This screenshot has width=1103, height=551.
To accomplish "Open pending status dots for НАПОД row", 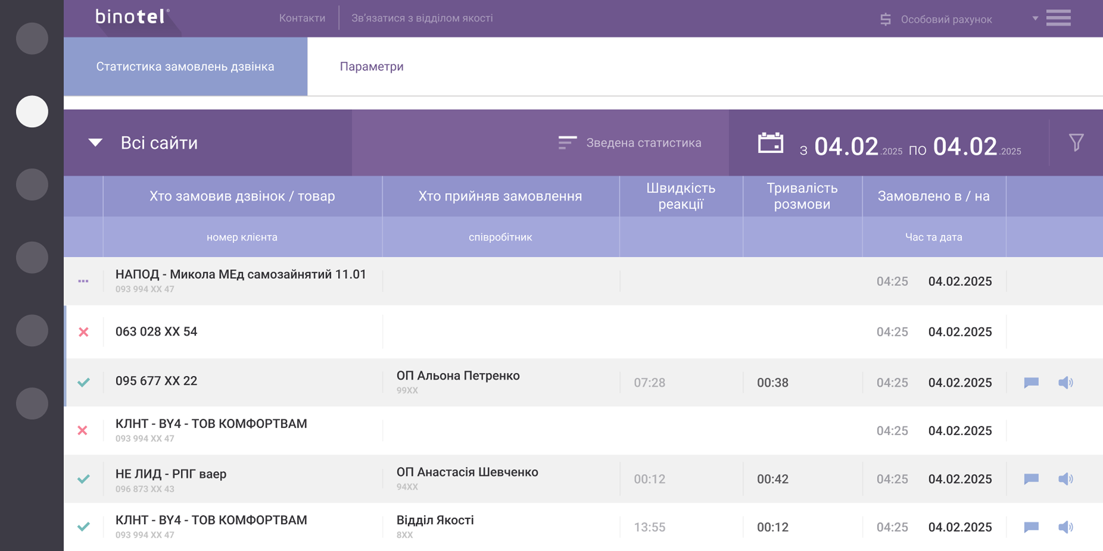I will click(x=83, y=281).
